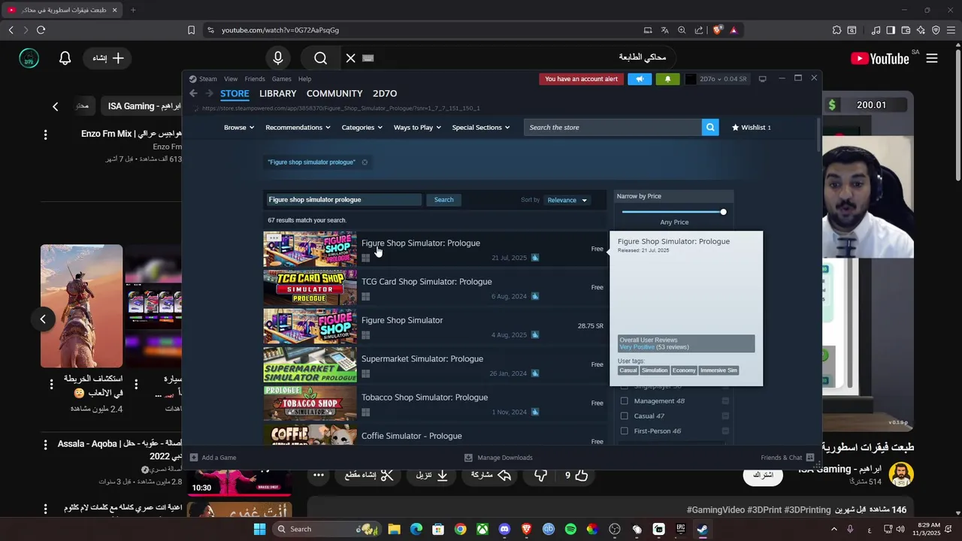The width and height of the screenshot is (962, 541).
Task: Click the Steam forward arrow
Action: pos(208,93)
